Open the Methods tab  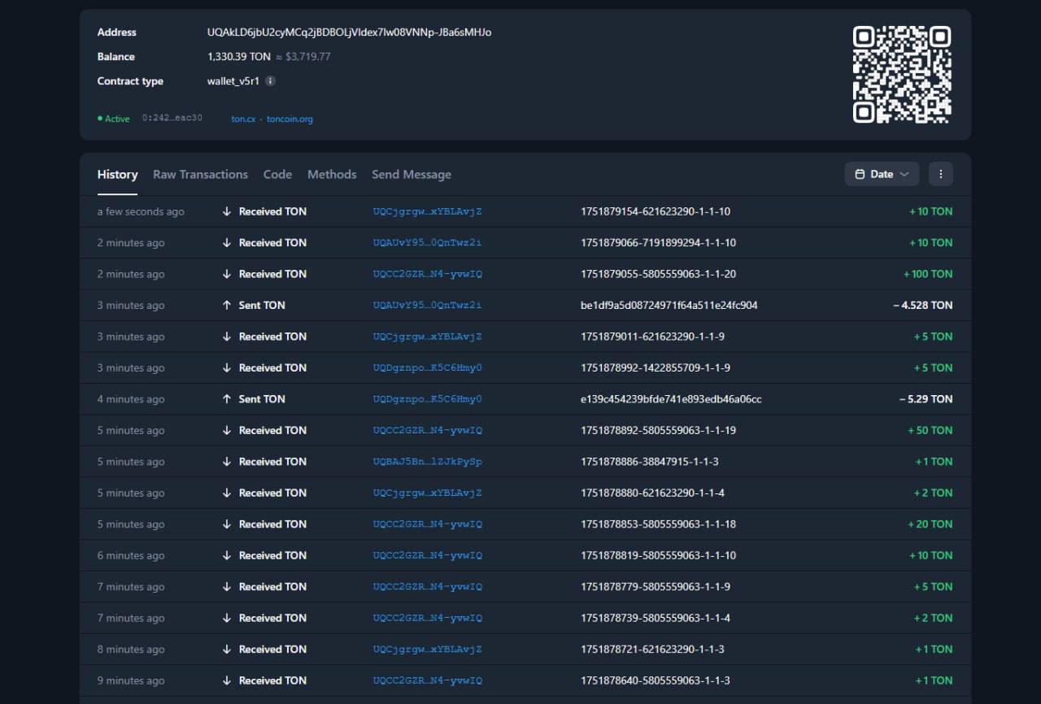pos(332,174)
